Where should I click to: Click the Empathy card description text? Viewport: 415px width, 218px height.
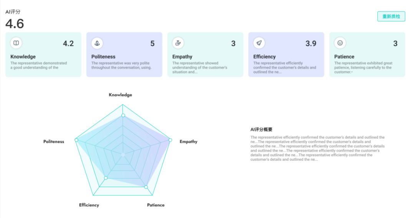[199, 68]
